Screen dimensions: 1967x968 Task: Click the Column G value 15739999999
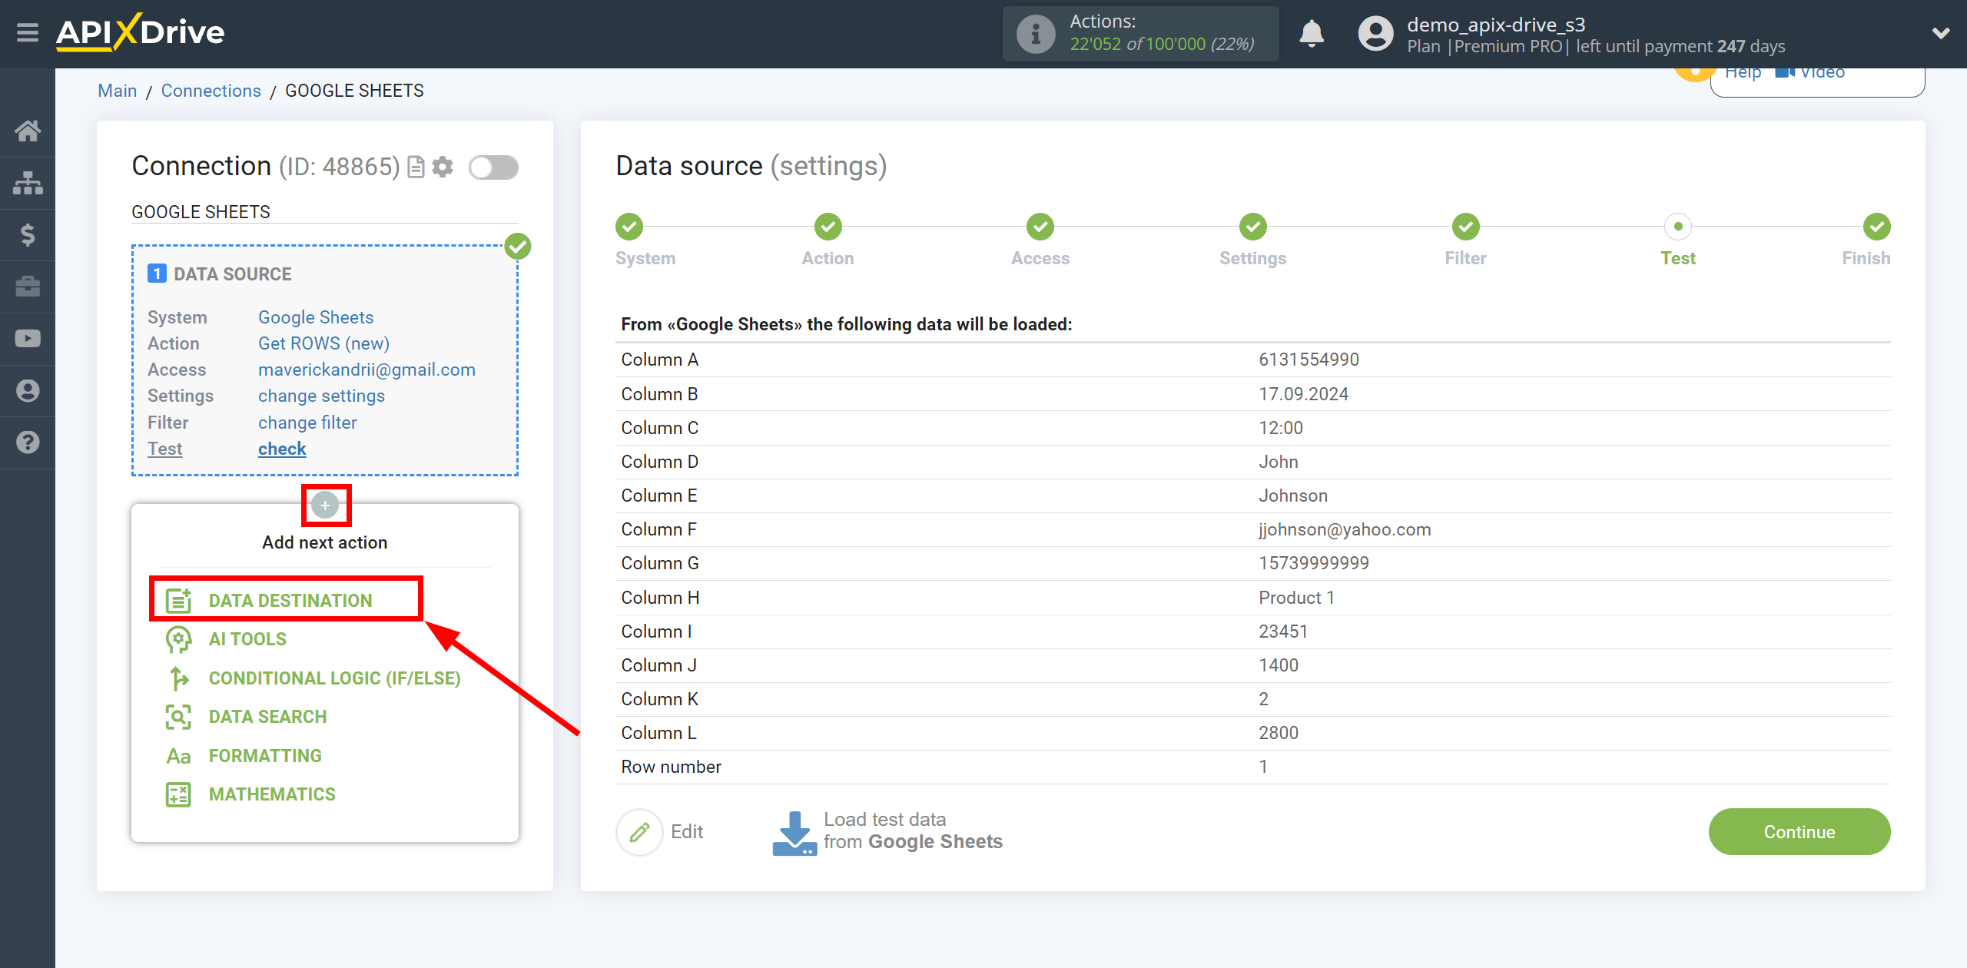tap(1313, 563)
